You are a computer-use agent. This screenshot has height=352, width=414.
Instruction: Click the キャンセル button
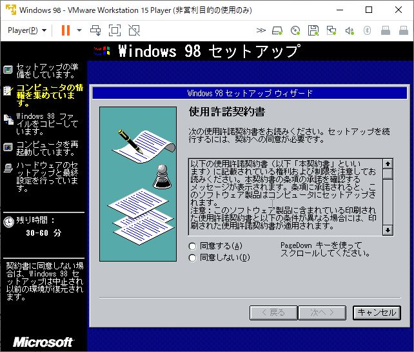tap(377, 313)
